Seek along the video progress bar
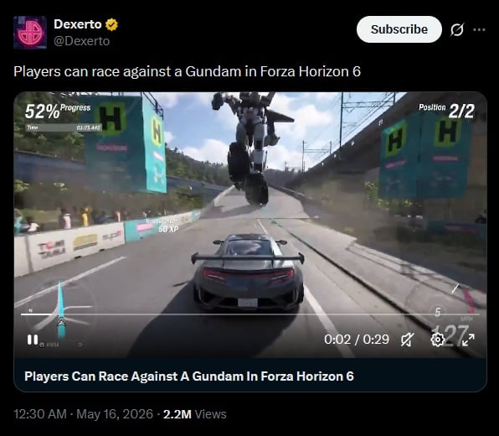This screenshot has height=436, width=499. coord(250,314)
